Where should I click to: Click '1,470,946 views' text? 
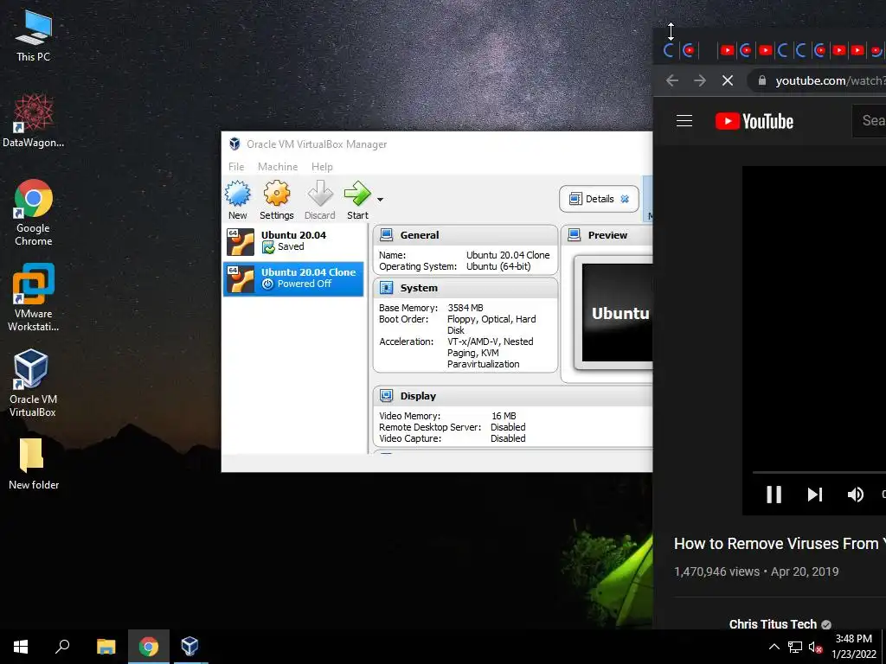[716, 572]
